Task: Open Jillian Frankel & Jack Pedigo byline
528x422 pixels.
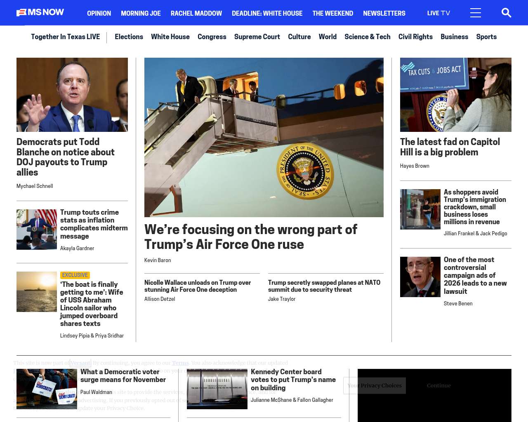Action: click(x=476, y=234)
